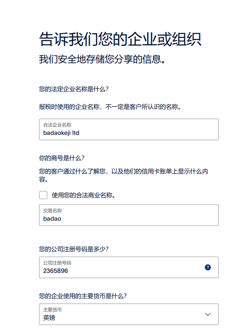Image resolution: width=251 pixels, height=333 pixels.
Task: Click the 你的商号是什么 question text
Action: point(62,158)
